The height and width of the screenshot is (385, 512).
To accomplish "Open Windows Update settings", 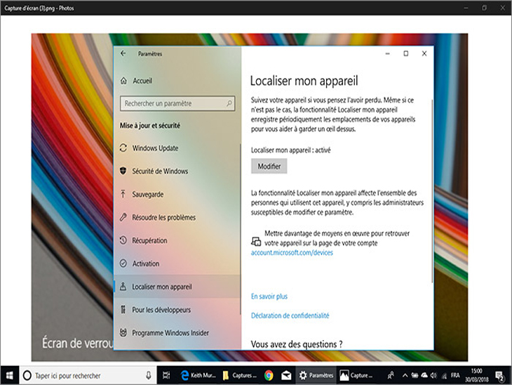I will (155, 148).
